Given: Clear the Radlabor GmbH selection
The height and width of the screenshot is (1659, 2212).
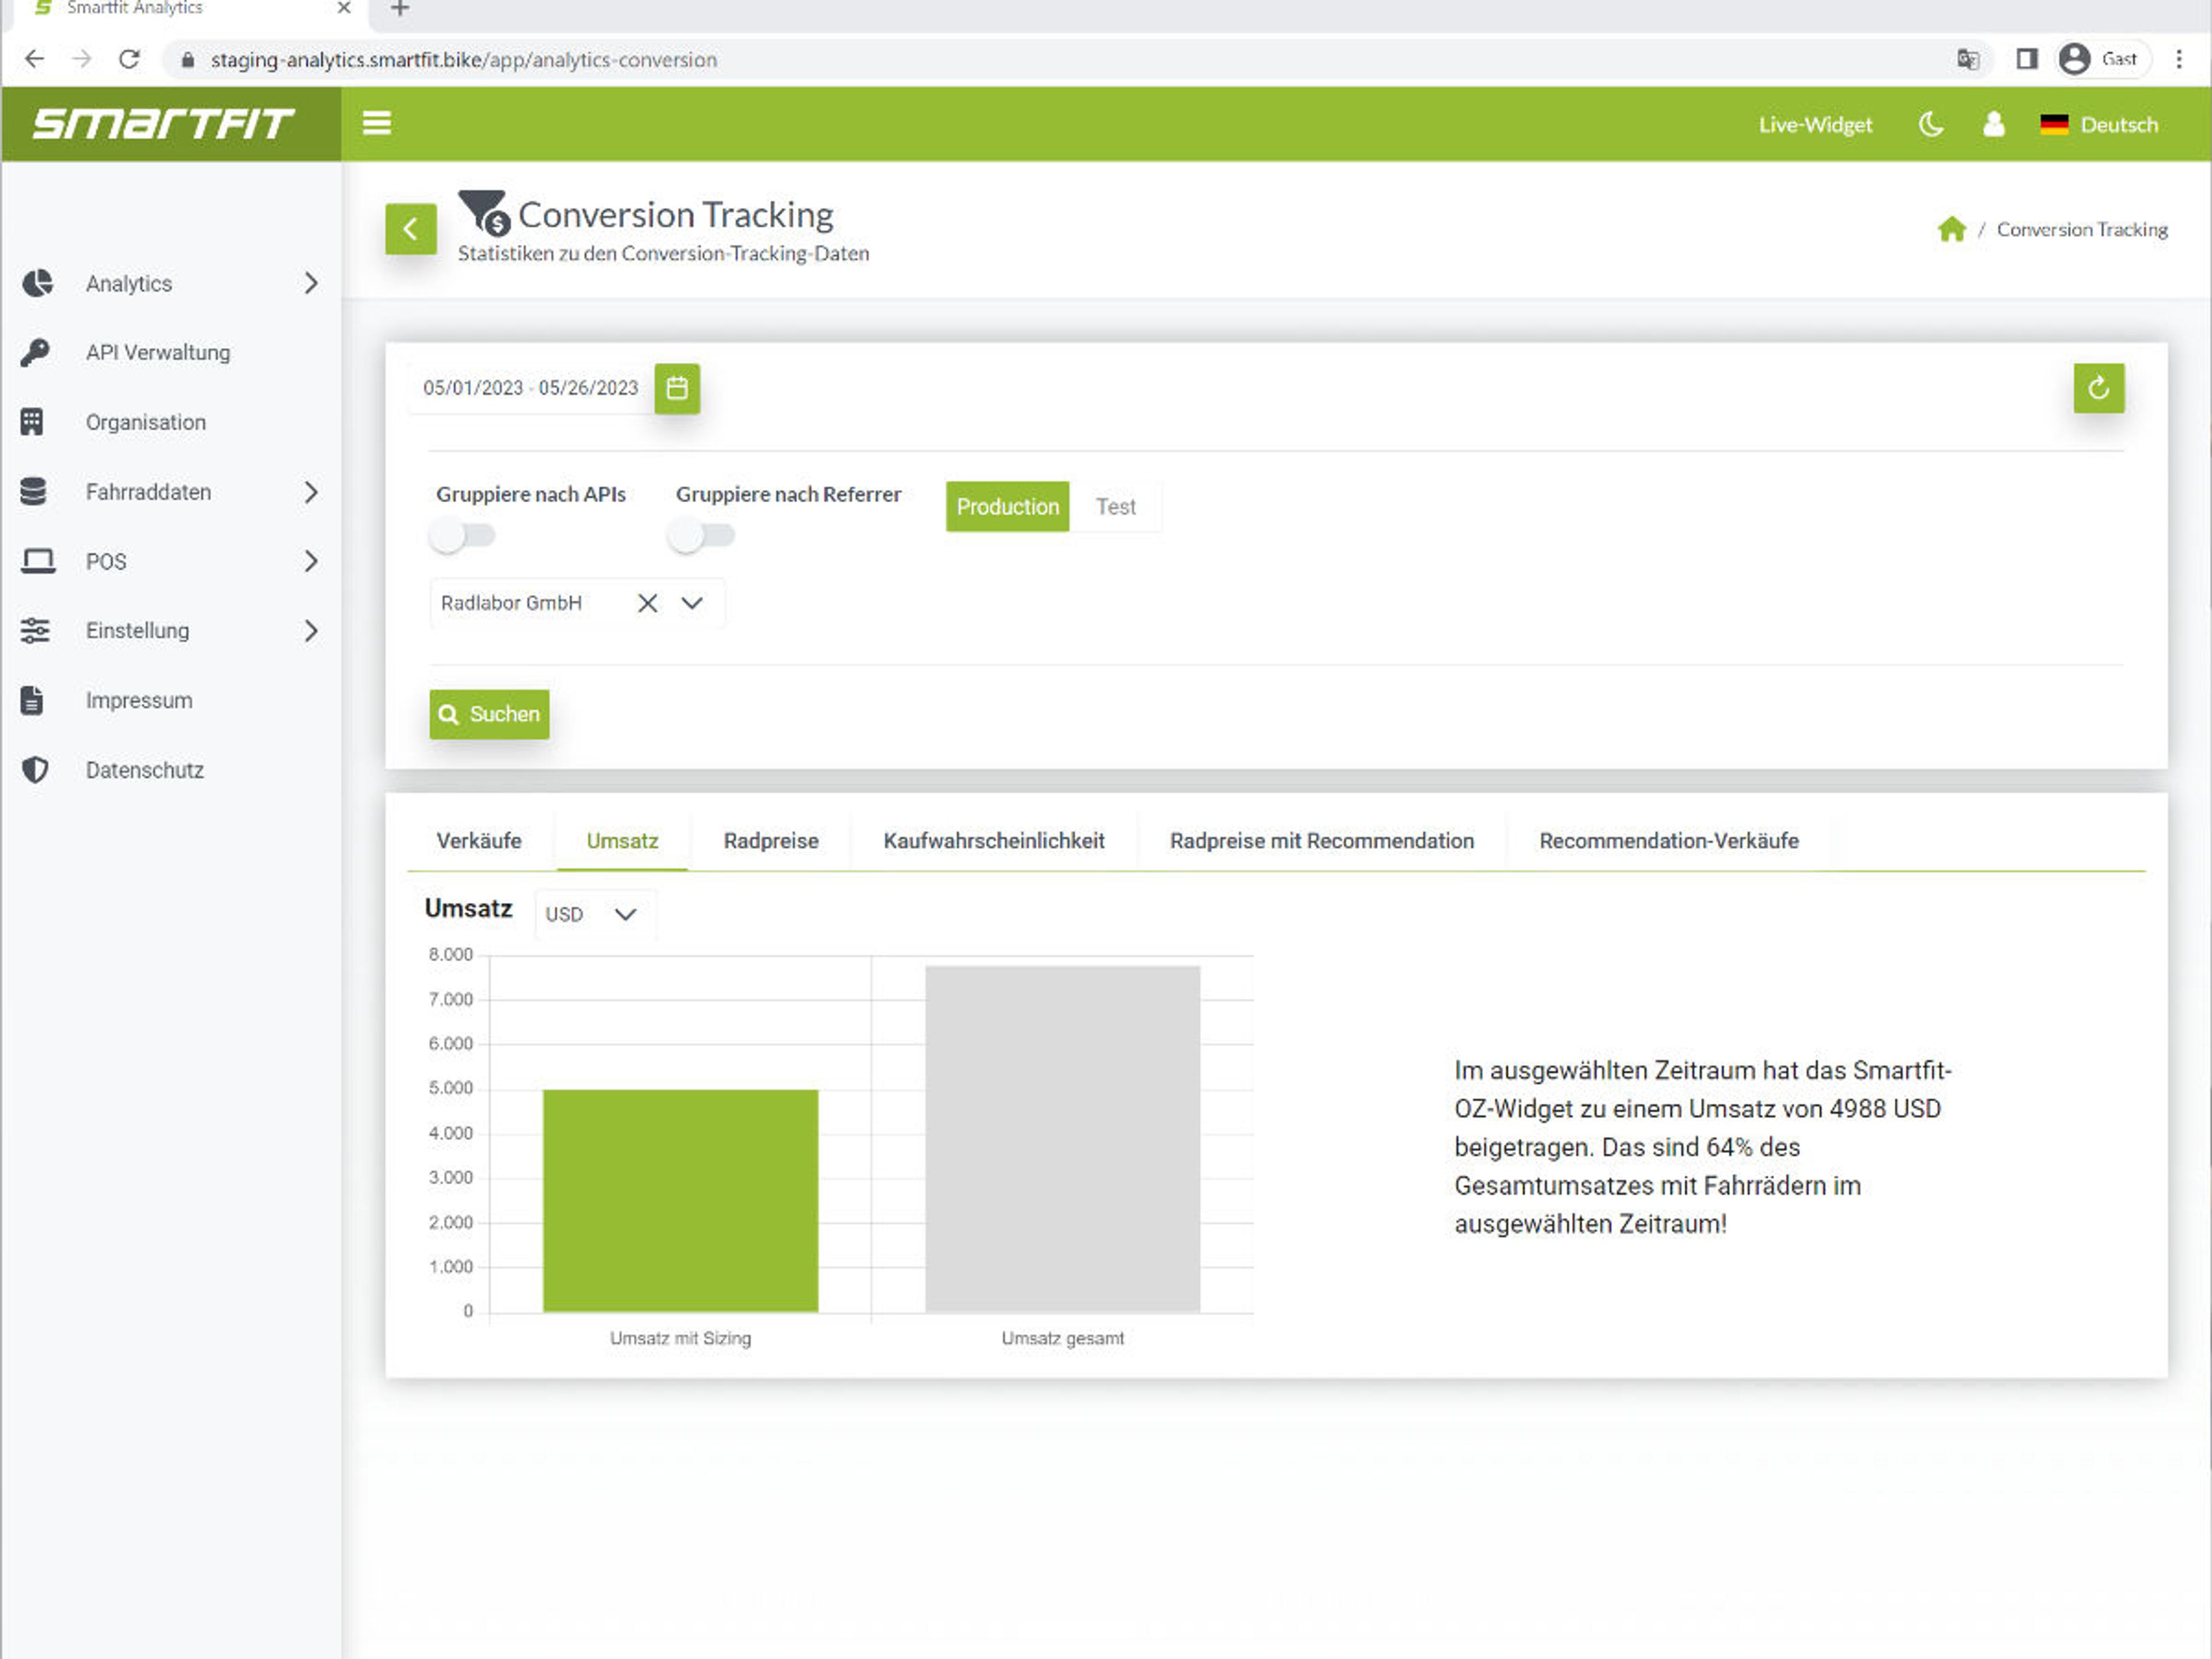Looking at the screenshot, I should 647,603.
